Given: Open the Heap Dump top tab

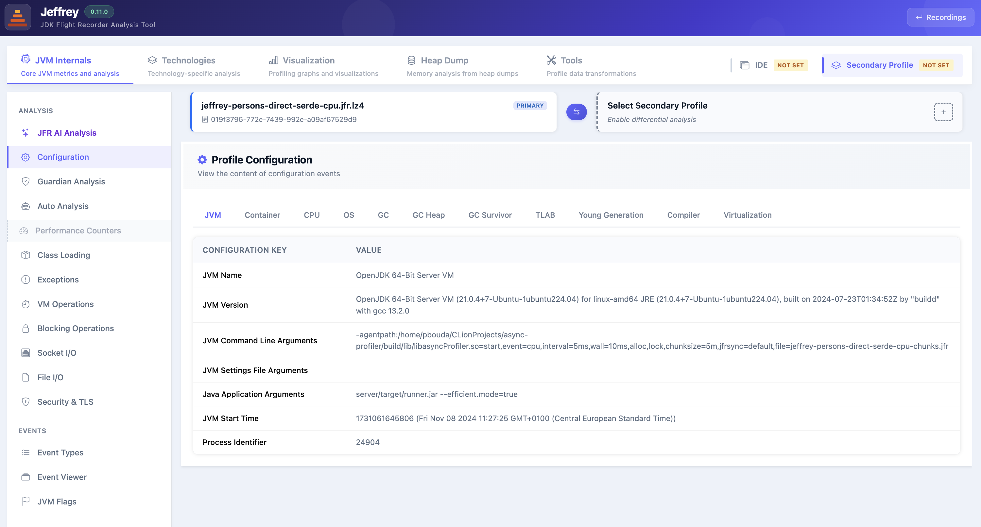Looking at the screenshot, I should tap(462, 66).
